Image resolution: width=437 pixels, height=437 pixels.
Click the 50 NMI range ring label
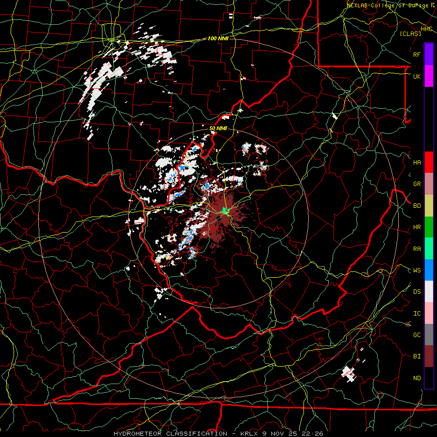(218, 128)
